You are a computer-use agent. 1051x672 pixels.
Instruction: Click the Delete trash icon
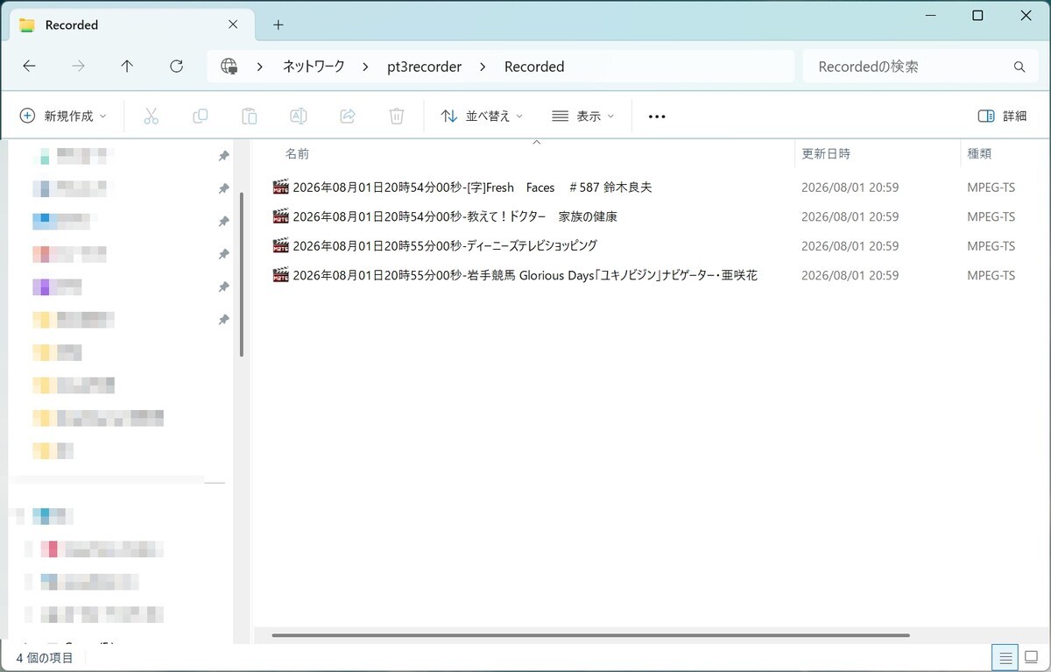(x=396, y=116)
